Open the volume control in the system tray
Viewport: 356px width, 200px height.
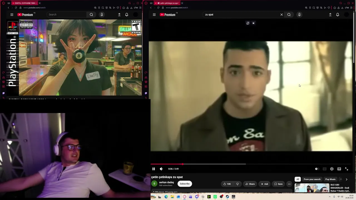coord(342,197)
